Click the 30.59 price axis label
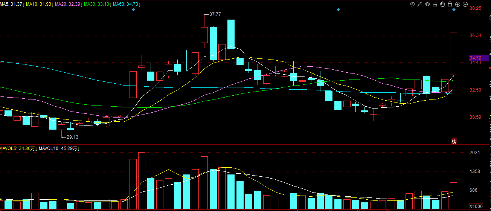This screenshot has width=491, height=211. (476, 117)
